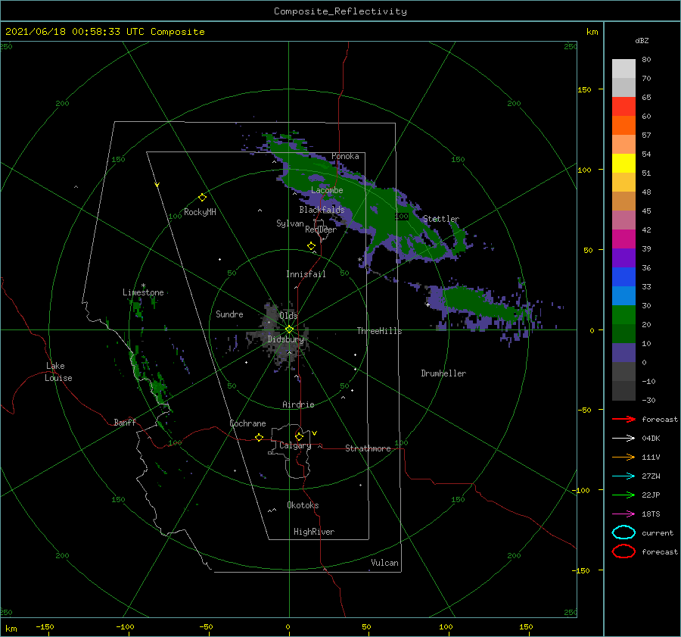Screen dimensions: 681x637
Task: Click the -100 label on the bottom distance axis
Action: pos(125,626)
